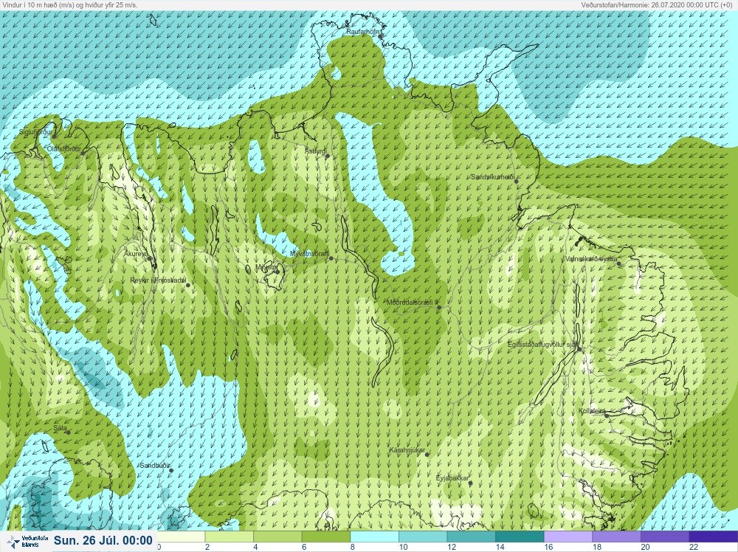The width and height of the screenshot is (738, 552).
Task: Click the legend tick value '8'
Action: 353,547
